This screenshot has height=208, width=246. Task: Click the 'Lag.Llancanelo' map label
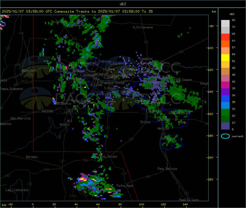coord(17,190)
